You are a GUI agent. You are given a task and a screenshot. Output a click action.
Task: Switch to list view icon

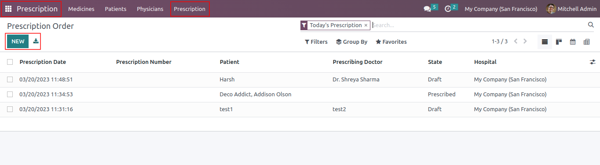[545, 42]
